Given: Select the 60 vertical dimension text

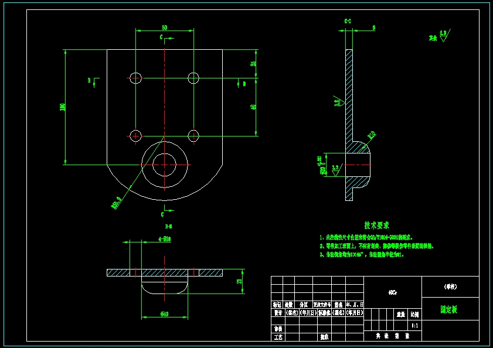Looking at the screenshot, I should pyautogui.click(x=253, y=107).
